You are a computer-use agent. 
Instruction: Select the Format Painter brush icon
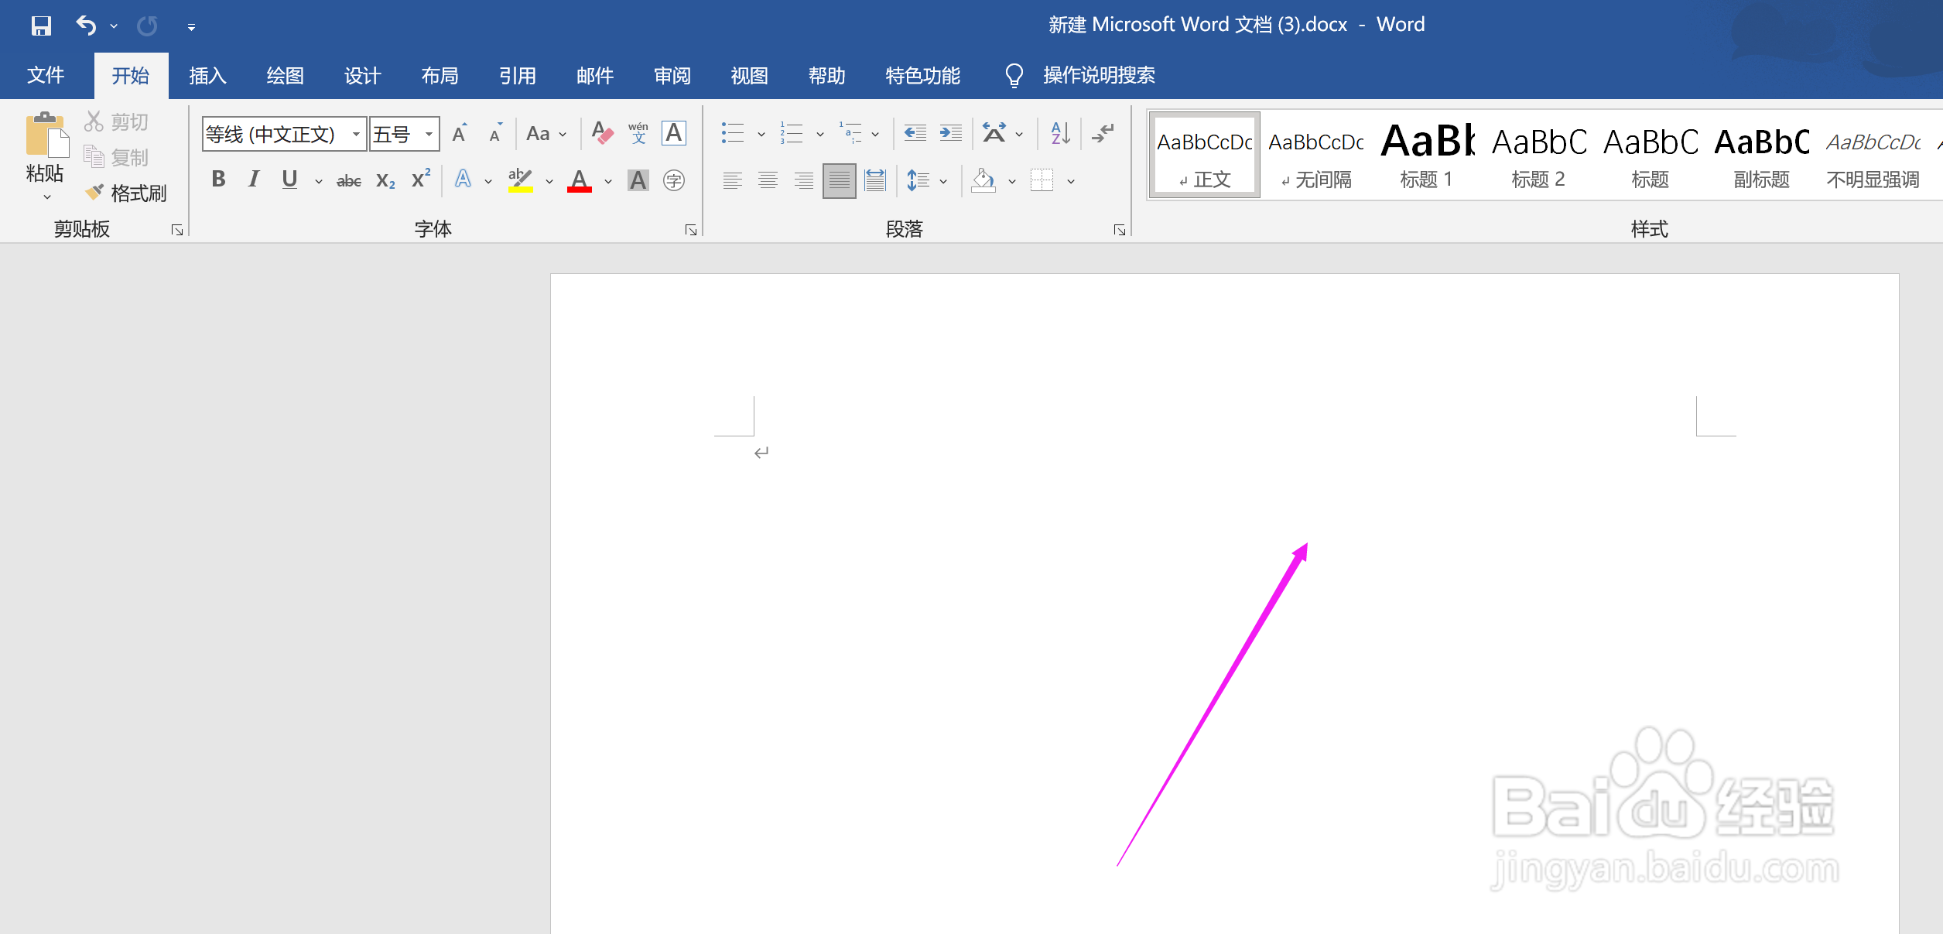click(94, 192)
